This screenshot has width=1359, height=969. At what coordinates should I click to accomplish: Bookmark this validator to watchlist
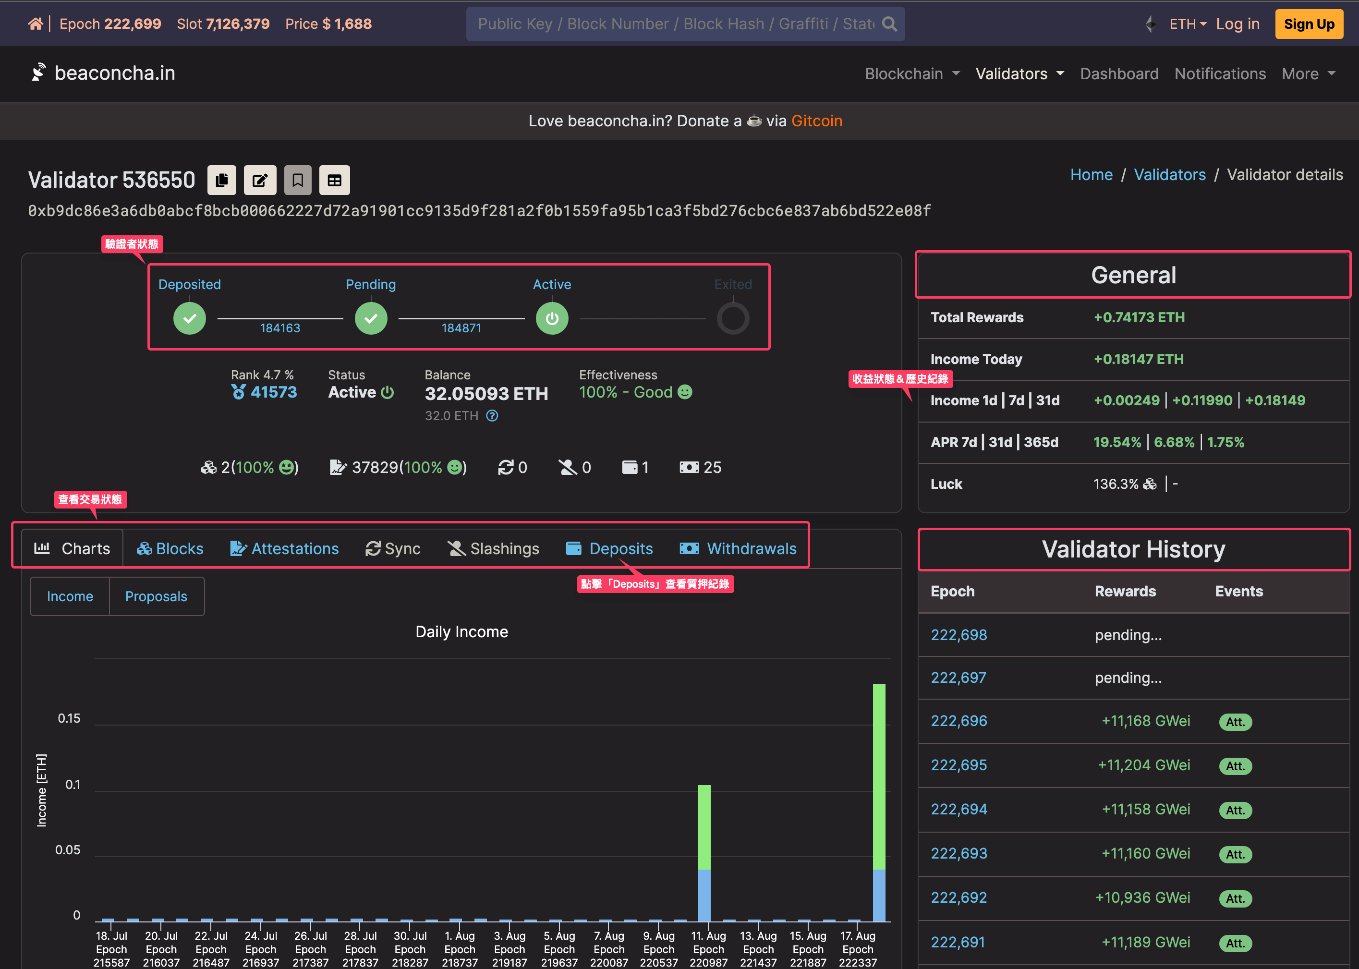point(298,180)
